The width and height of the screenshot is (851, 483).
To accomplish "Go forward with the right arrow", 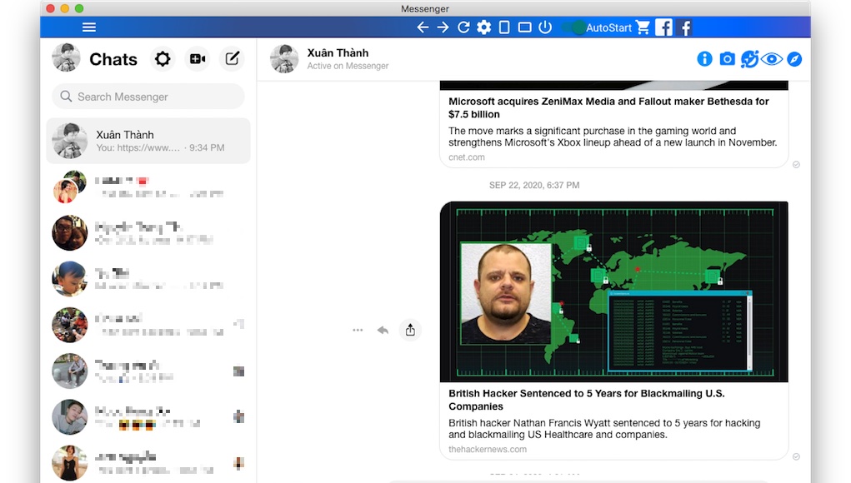I will click(x=443, y=27).
